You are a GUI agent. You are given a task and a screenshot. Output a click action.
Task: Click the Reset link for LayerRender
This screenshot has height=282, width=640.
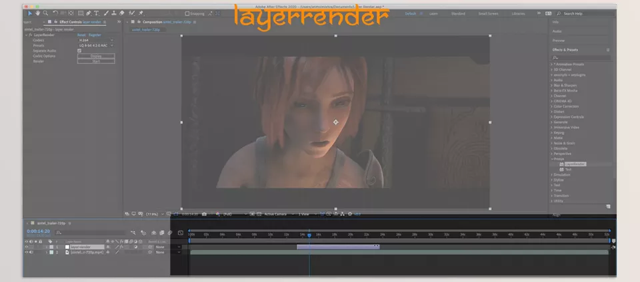coord(81,35)
